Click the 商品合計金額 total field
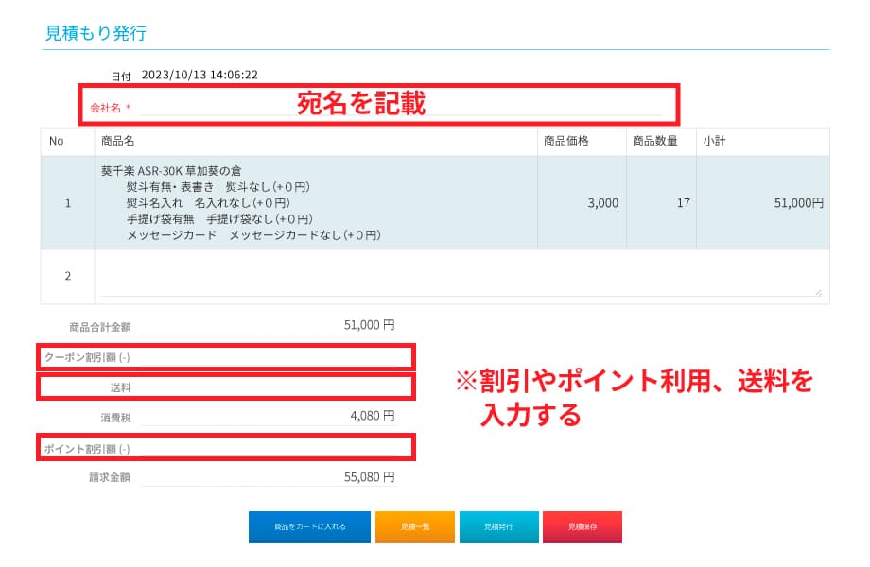 click(x=268, y=326)
